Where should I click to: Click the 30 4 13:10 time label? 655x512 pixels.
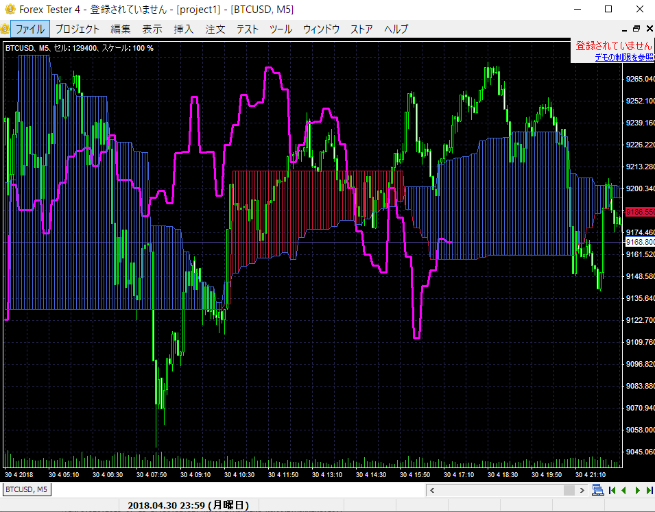(327, 475)
